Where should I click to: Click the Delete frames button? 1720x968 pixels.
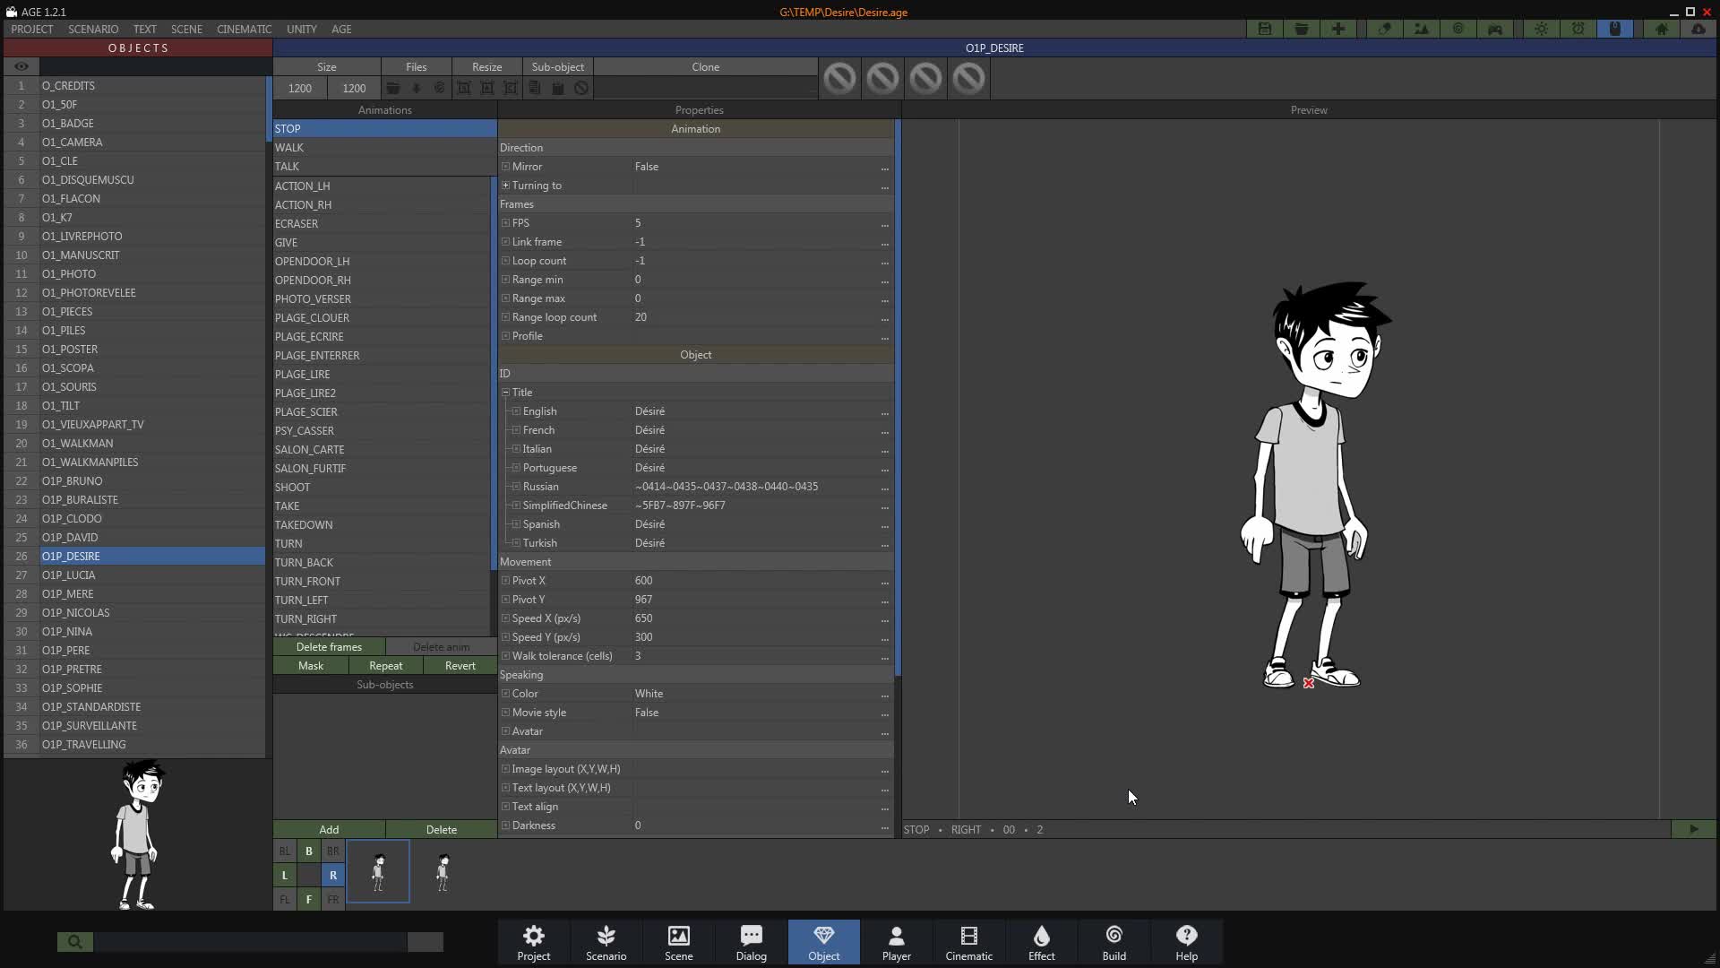329,646
